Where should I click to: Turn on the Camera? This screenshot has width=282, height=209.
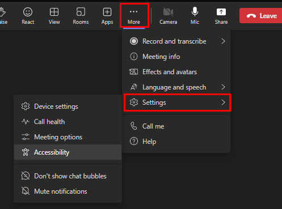pyautogui.click(x=168, y=16)
